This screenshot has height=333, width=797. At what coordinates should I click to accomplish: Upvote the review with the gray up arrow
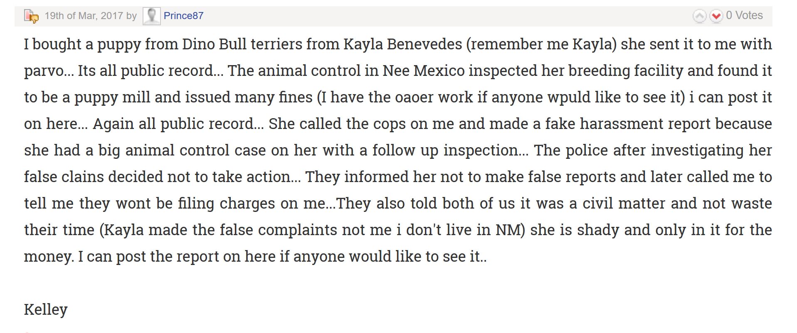coord(699,16)
